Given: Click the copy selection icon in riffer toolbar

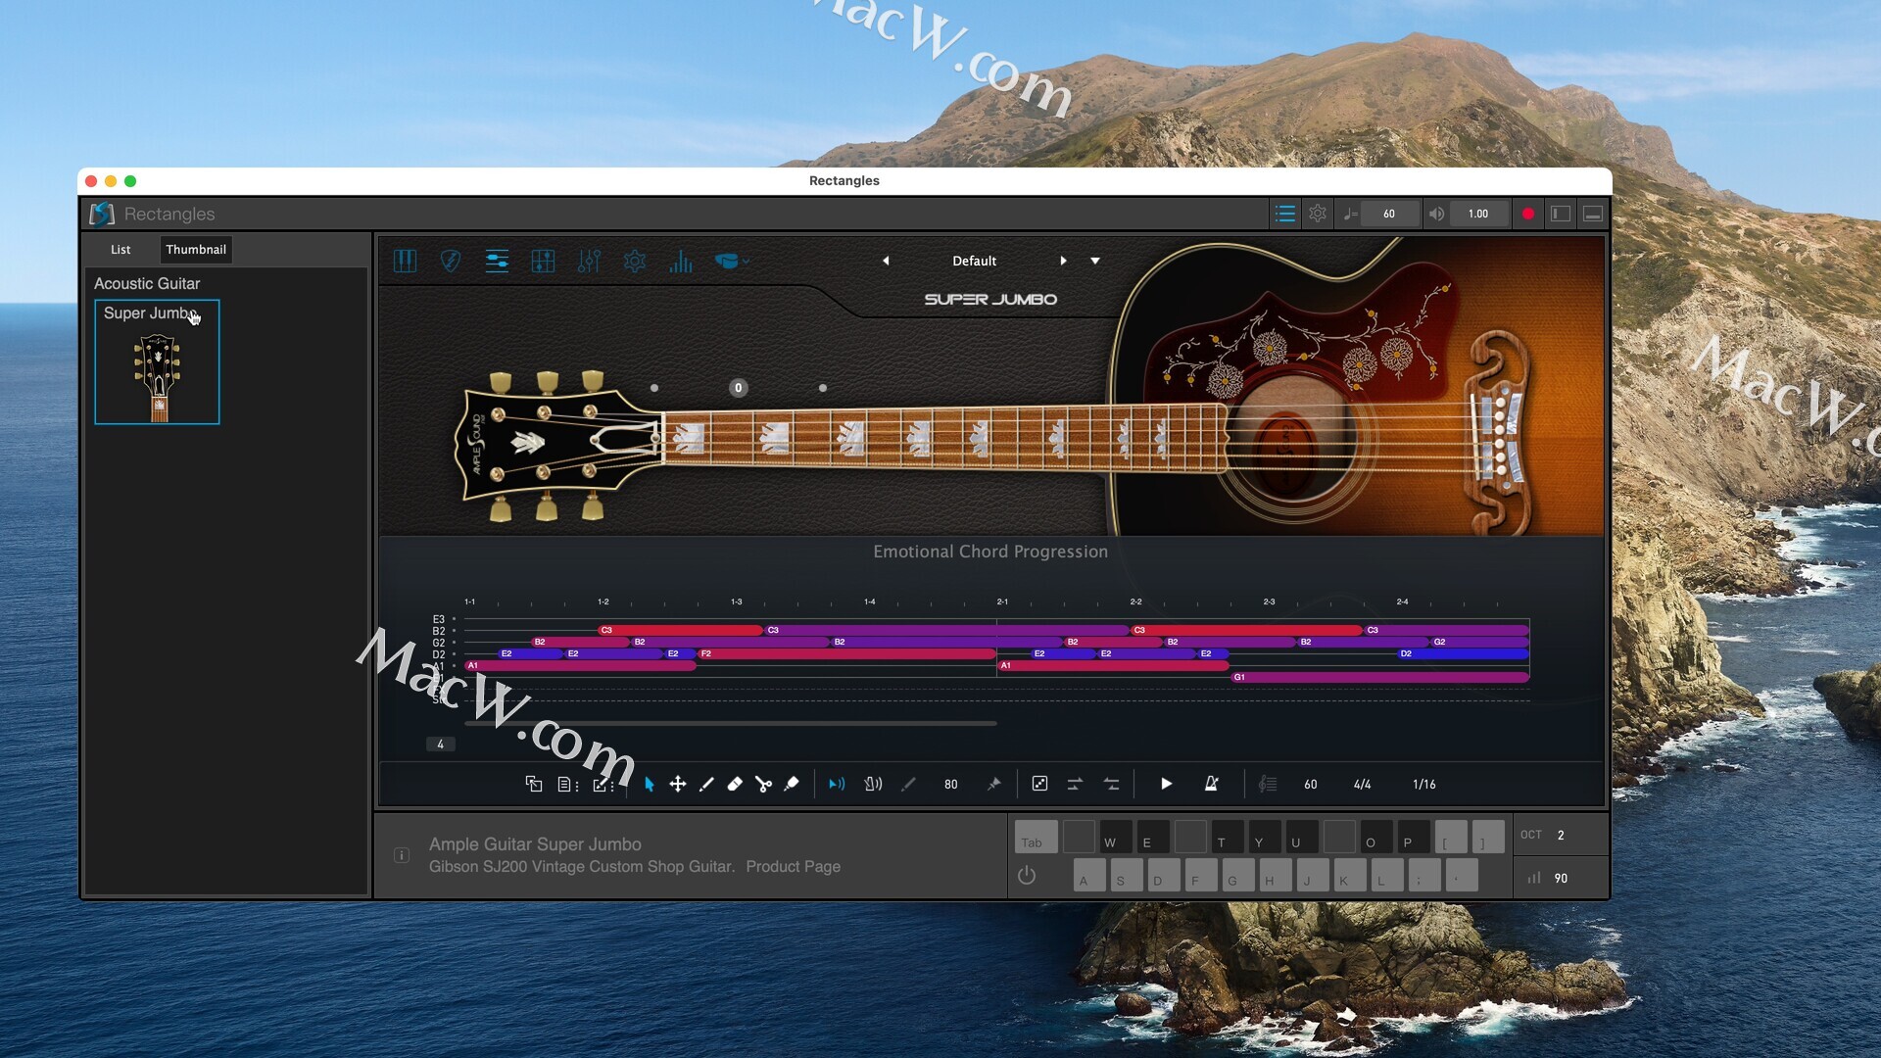Looking at the screenshot, I should pos(534,784).
